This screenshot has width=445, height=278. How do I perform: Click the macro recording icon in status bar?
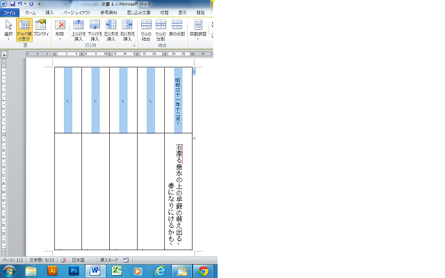coord(126,260)
